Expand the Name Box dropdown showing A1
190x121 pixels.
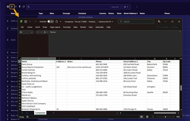(x=32, y=32)
